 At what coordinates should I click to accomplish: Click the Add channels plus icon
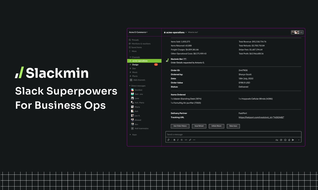point(131,80)
